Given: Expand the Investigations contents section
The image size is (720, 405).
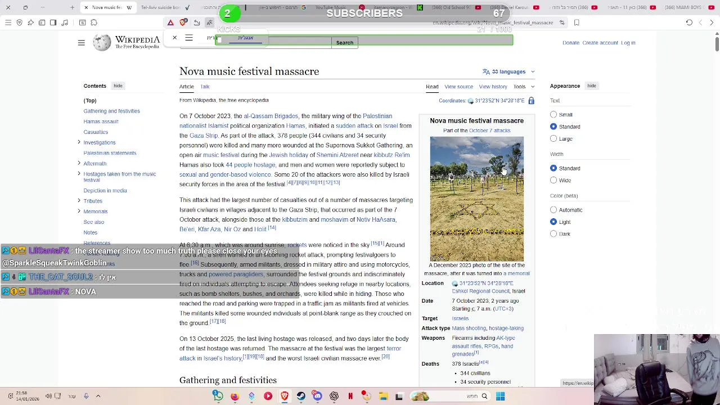Looking at the screenshot, I should tap(79, 142).
